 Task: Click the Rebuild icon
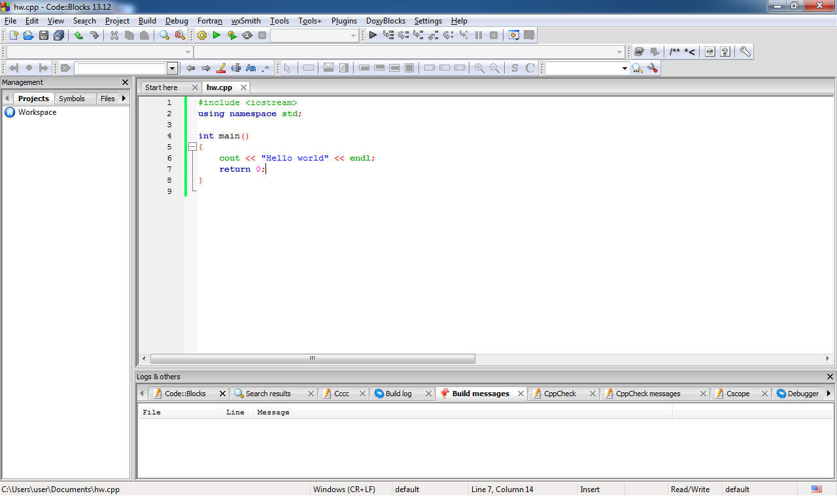coord(247,35)
